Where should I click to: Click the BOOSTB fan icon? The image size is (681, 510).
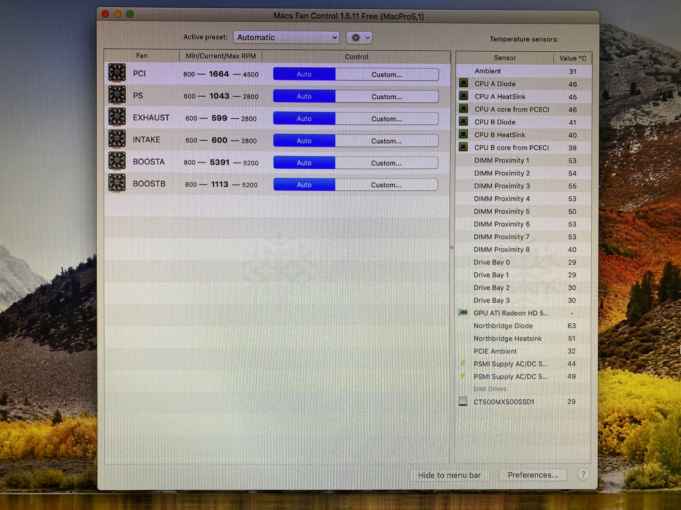pos(117,183)
